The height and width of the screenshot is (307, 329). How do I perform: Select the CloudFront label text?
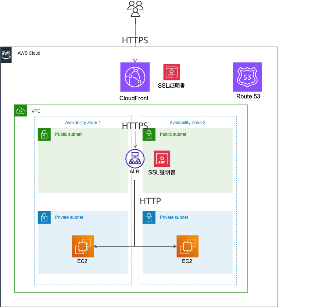click(x=134, y=98)
